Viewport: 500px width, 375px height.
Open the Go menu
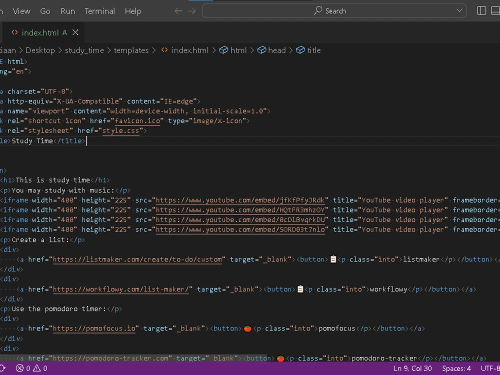pos(45,11)
